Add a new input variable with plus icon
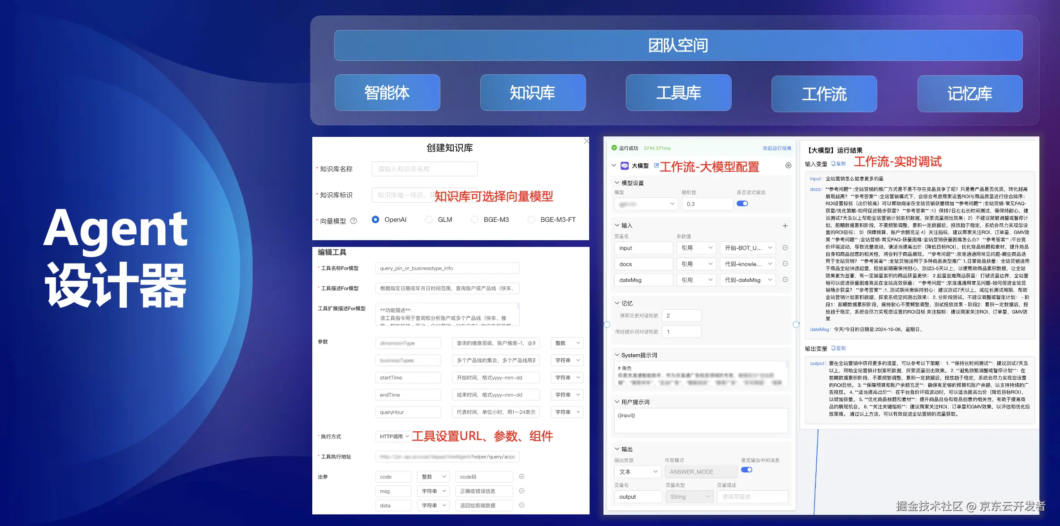This screenshot has width=1060, height=526. coord(785,226)
